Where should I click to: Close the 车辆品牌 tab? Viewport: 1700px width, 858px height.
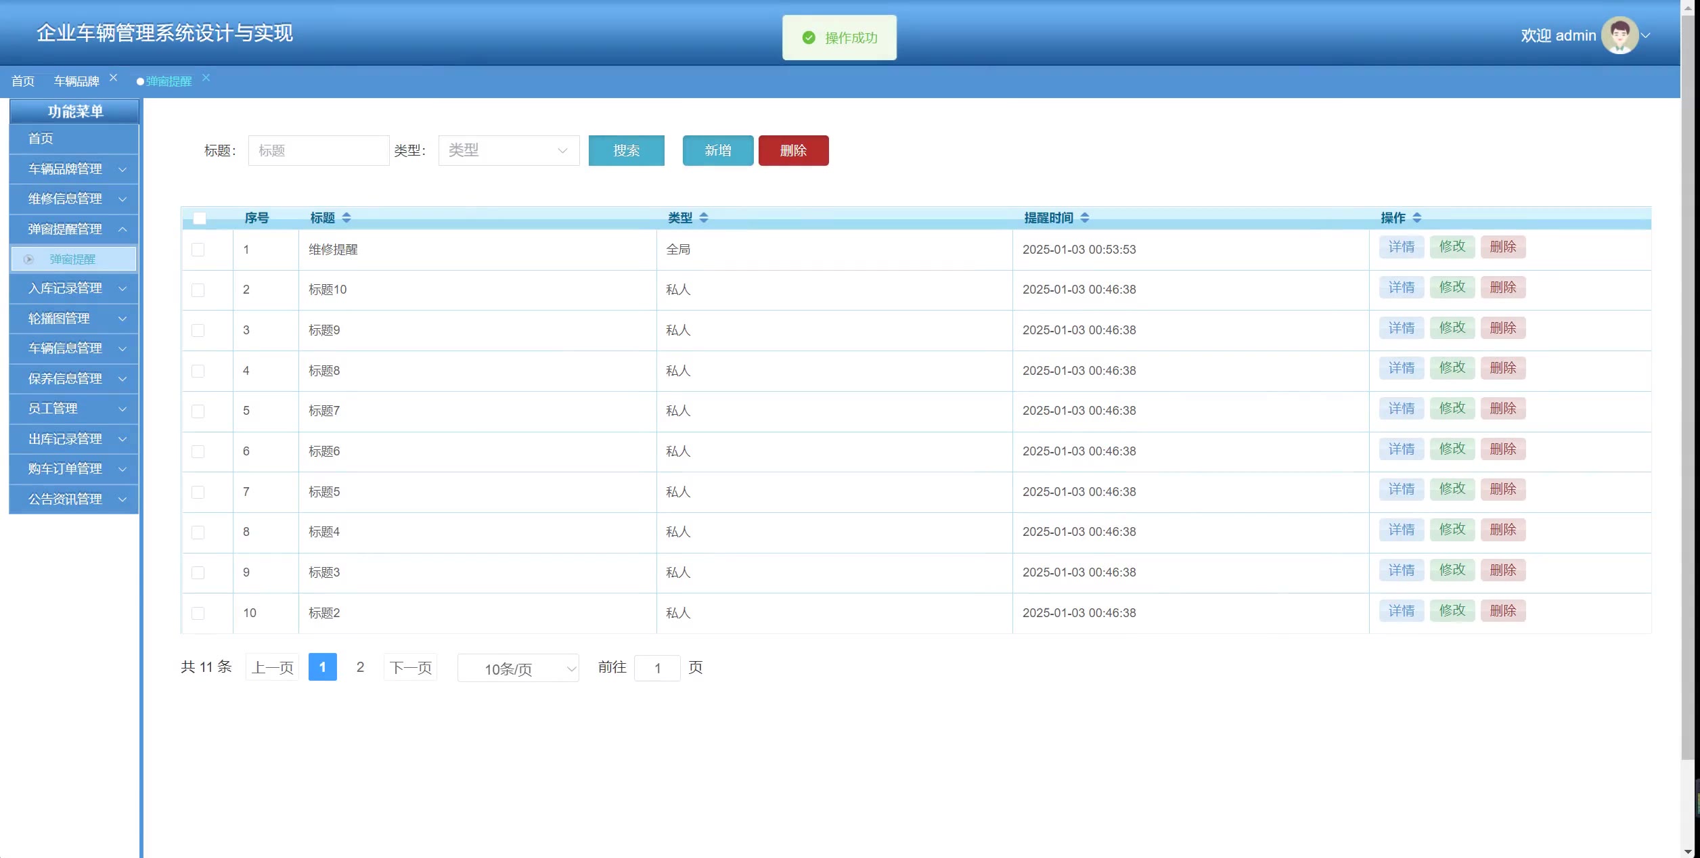point(114,78)
